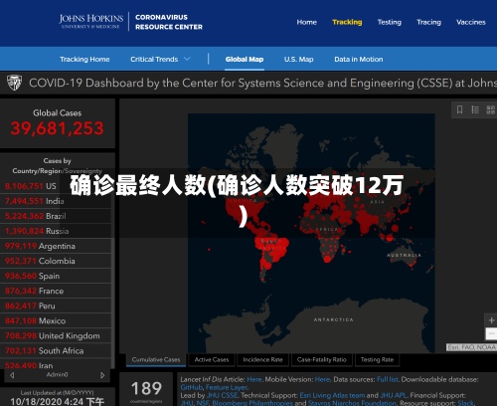Open the legend list icon on the map
Image resolution: width=497 pixels, height=406 pixels.
coord(475,109)
